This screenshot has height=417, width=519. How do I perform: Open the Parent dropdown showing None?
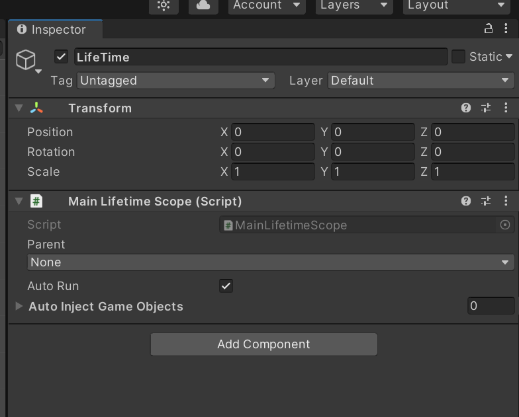271,262
